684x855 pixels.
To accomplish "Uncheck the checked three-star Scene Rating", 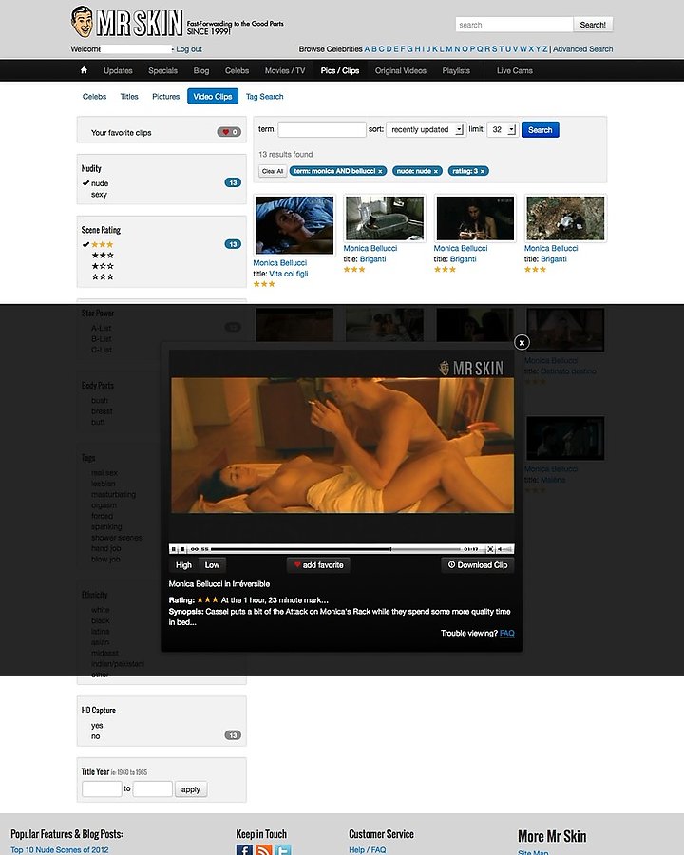I will 98,244.
